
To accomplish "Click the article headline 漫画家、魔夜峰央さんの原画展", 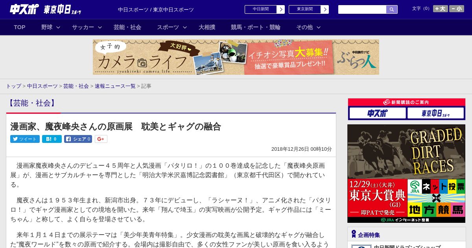I will (116, 126).
